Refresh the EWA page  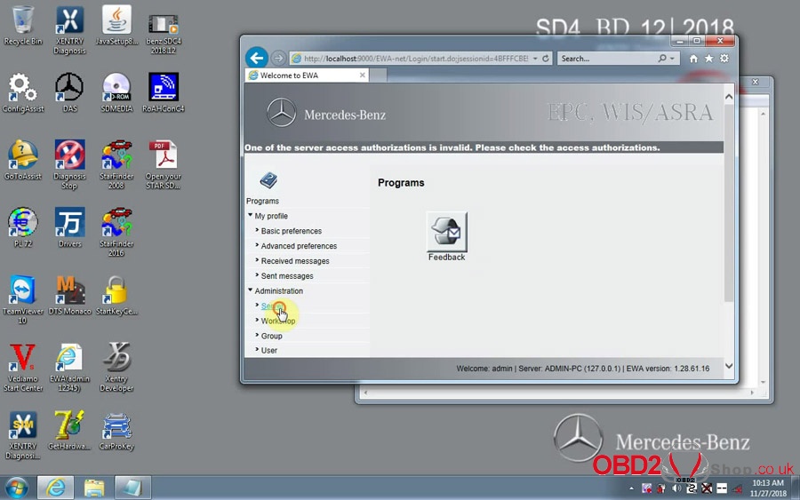(x=546, y=58)
